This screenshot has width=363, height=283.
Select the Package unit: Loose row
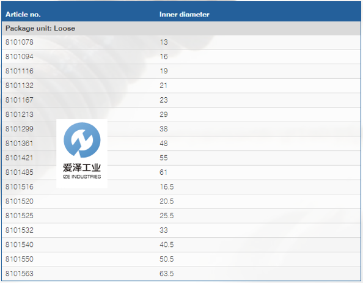point(181,28)
